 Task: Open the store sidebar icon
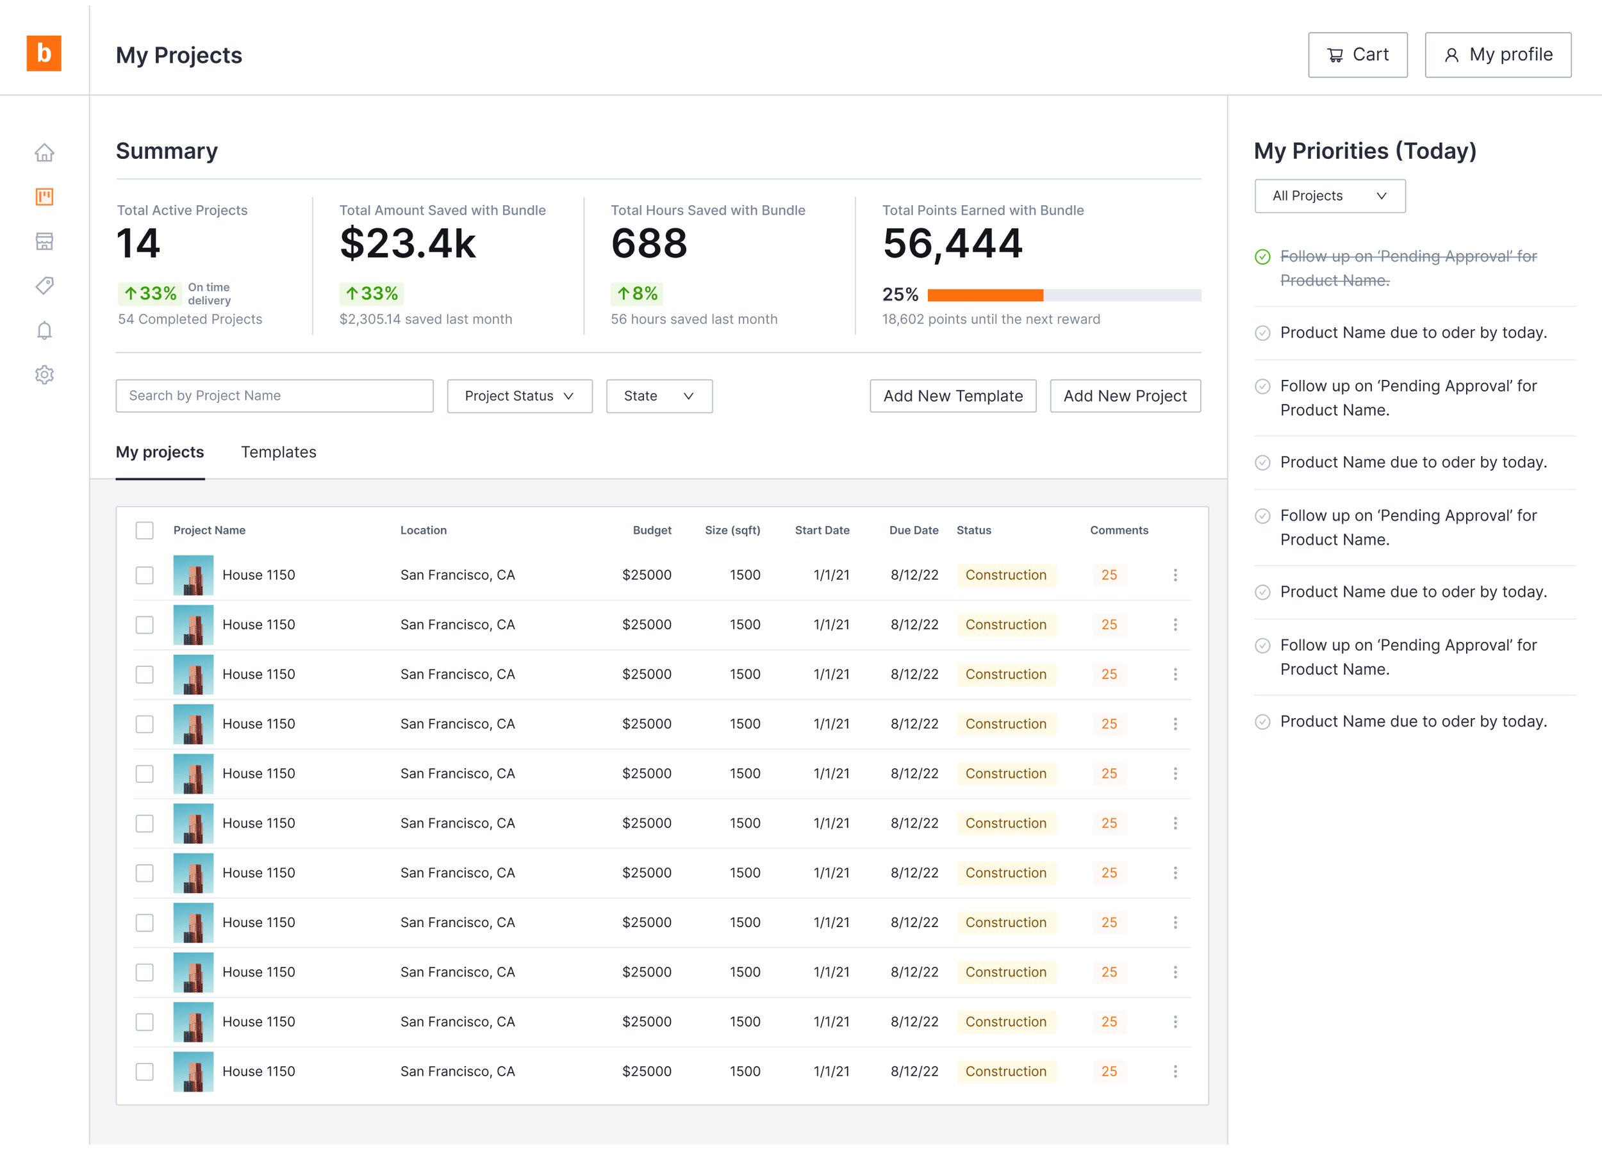(x=44, y=241)
